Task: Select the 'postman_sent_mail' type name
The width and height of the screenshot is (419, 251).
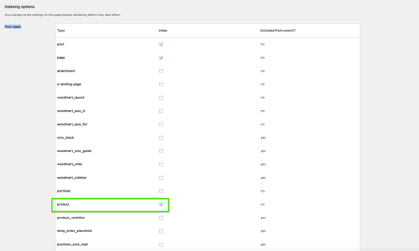Action: click(x=72, y=244)
